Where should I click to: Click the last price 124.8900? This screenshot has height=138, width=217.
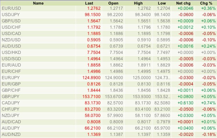[91, 78]
